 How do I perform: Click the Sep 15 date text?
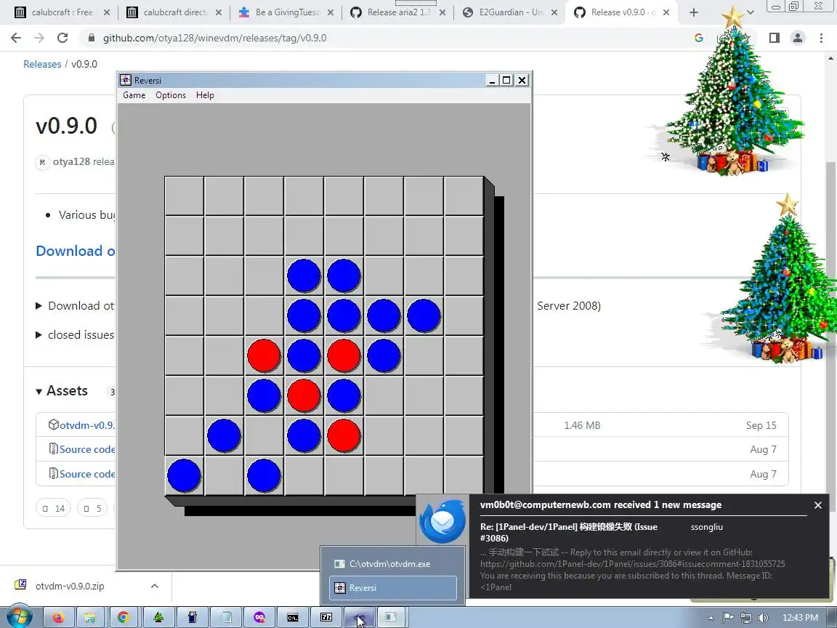click(x=761, y=425)
